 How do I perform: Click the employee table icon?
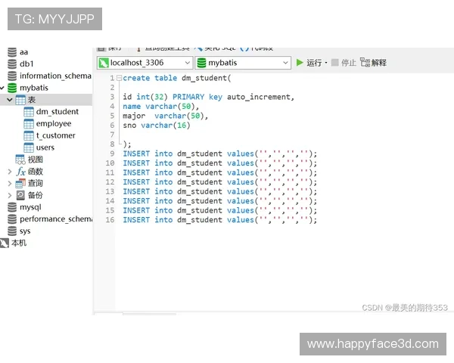point(29,123)
